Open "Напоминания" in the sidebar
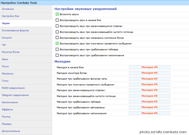 pyautogui.click(x=10, y=102)
